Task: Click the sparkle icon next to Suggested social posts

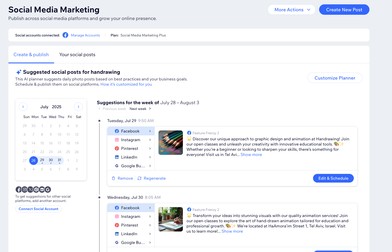Action: tap(19, 72)
